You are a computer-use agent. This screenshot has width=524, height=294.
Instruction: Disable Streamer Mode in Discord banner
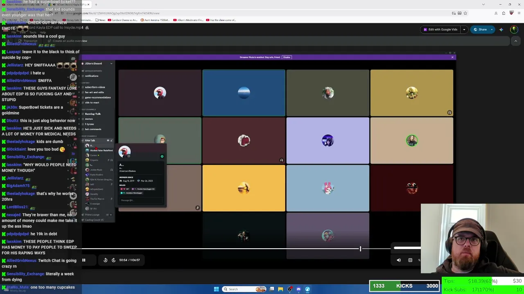[x=287, y=57]
